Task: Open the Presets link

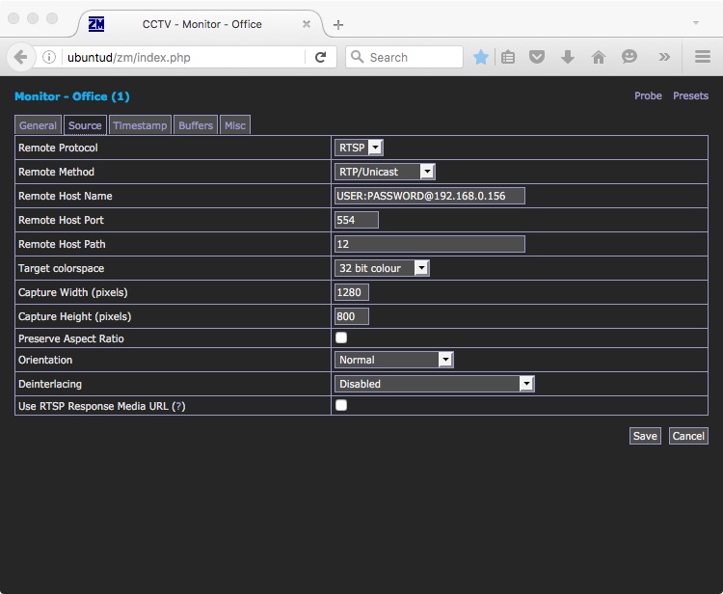Action: (x=690, y=95)
